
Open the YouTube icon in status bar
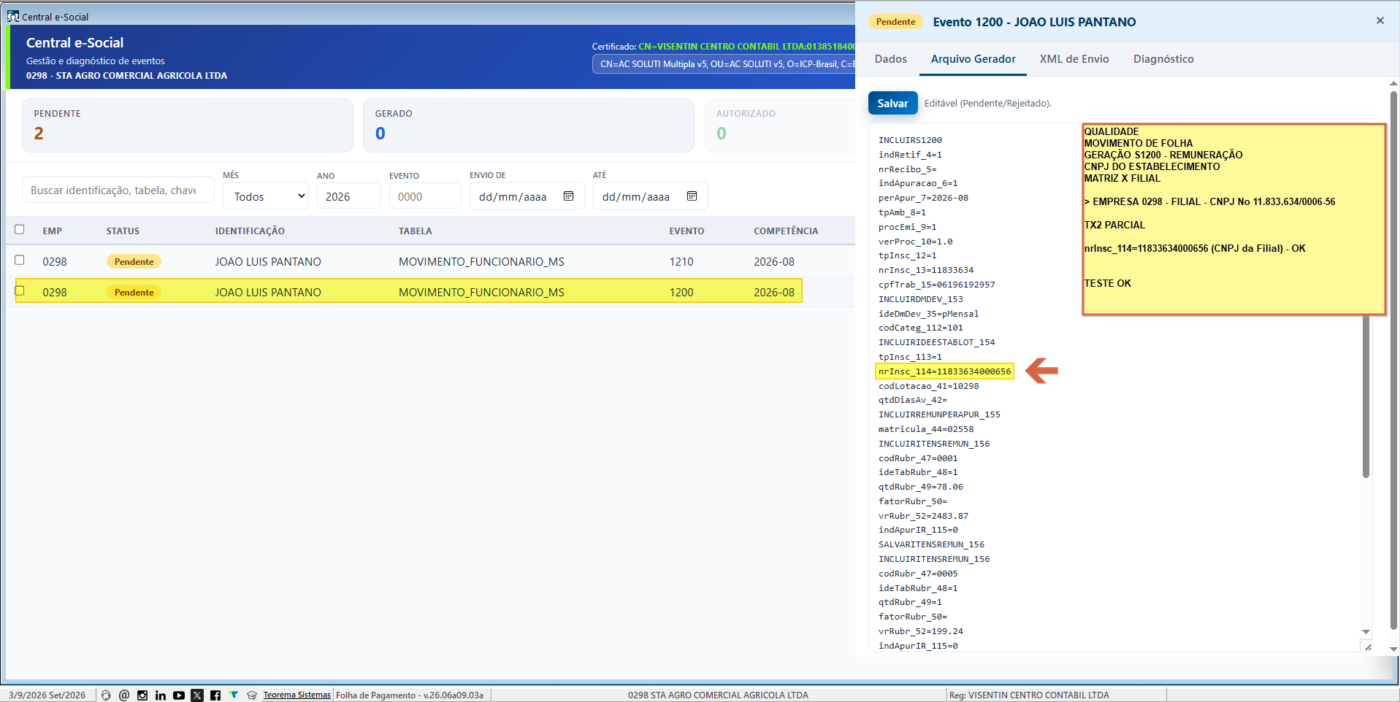point(179,695)
